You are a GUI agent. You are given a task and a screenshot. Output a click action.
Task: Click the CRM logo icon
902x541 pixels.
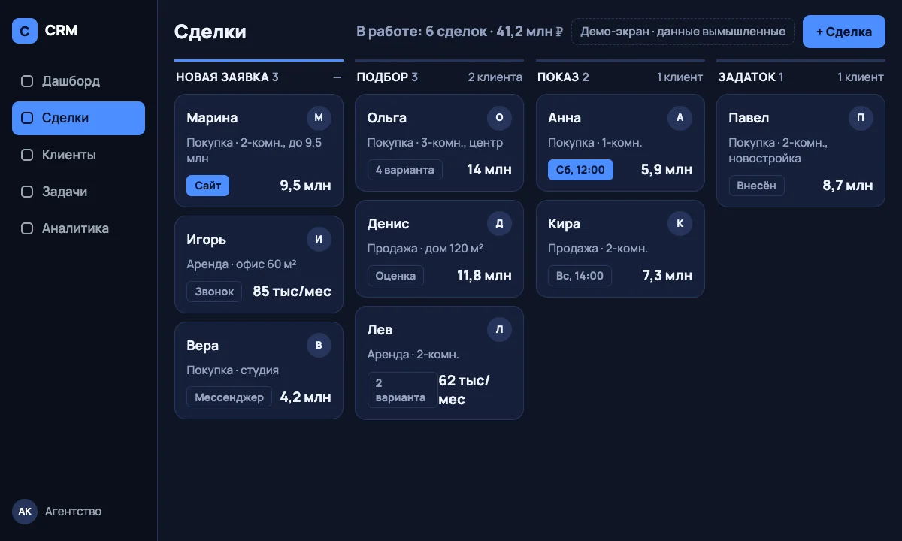pyautogui.click(x=25, y=31)
